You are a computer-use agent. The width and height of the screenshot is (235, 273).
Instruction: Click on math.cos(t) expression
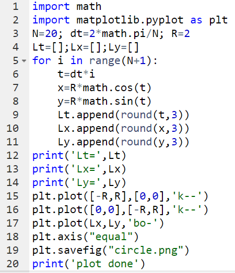pos(117,88)
